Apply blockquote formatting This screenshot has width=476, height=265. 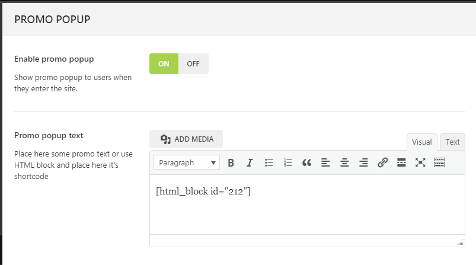(x=306, y=163)
